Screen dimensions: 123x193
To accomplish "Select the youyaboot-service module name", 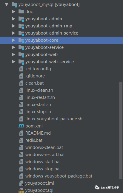I will point(44,47).
